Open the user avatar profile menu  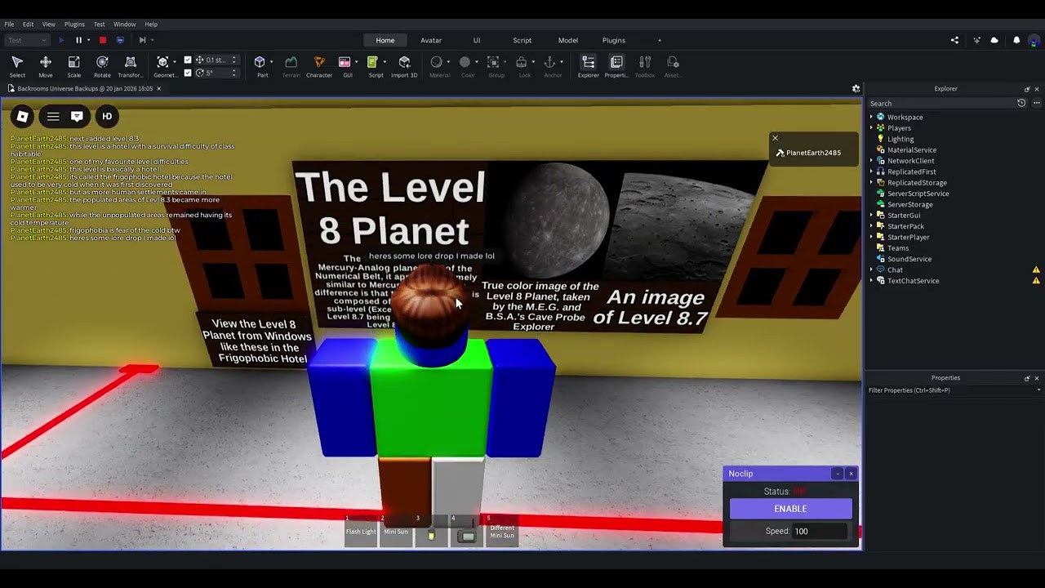1034,40
